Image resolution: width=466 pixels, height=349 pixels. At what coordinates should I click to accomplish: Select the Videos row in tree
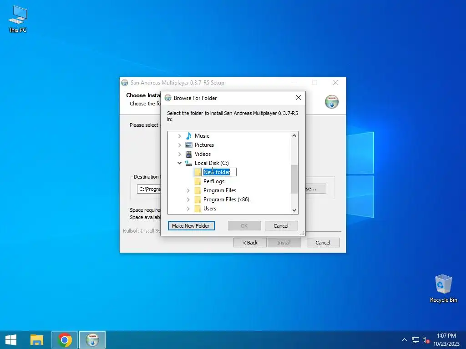203,154
